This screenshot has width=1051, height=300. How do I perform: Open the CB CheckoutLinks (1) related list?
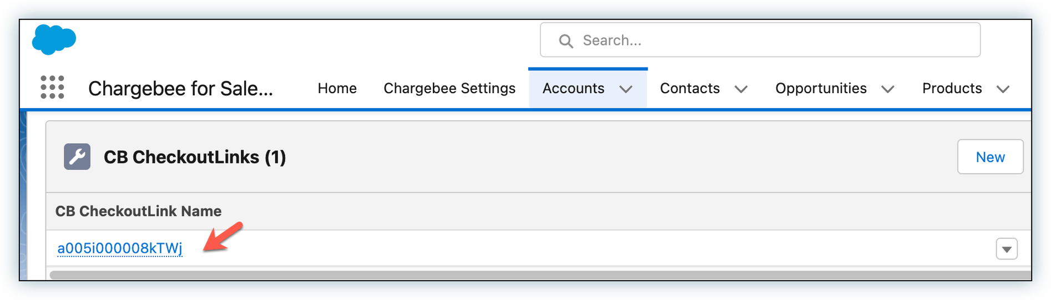(195, 157)
